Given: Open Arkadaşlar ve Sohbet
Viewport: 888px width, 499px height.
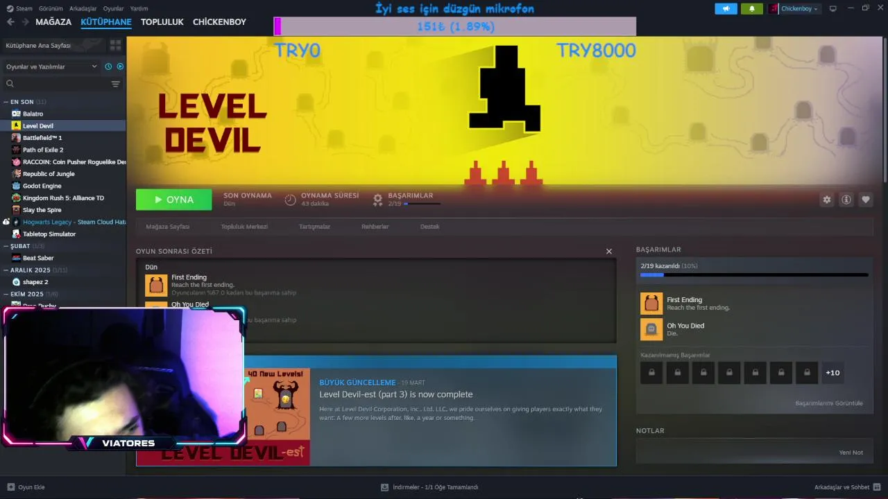Looking at the screenshot, I should (x=847, y=487).
